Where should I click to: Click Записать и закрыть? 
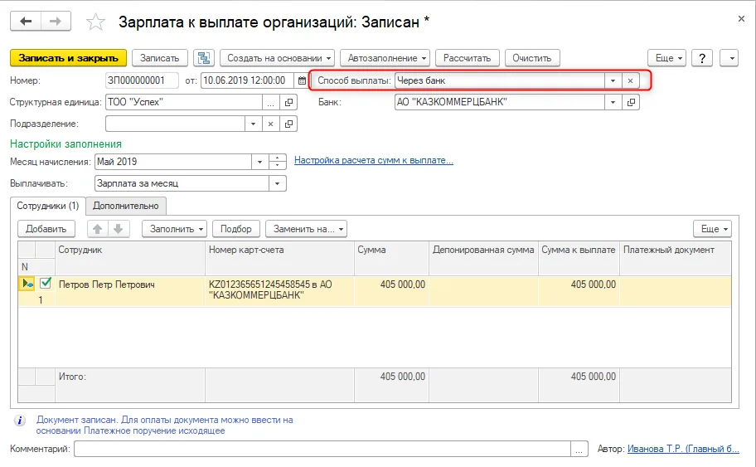[x=69, y=58]
